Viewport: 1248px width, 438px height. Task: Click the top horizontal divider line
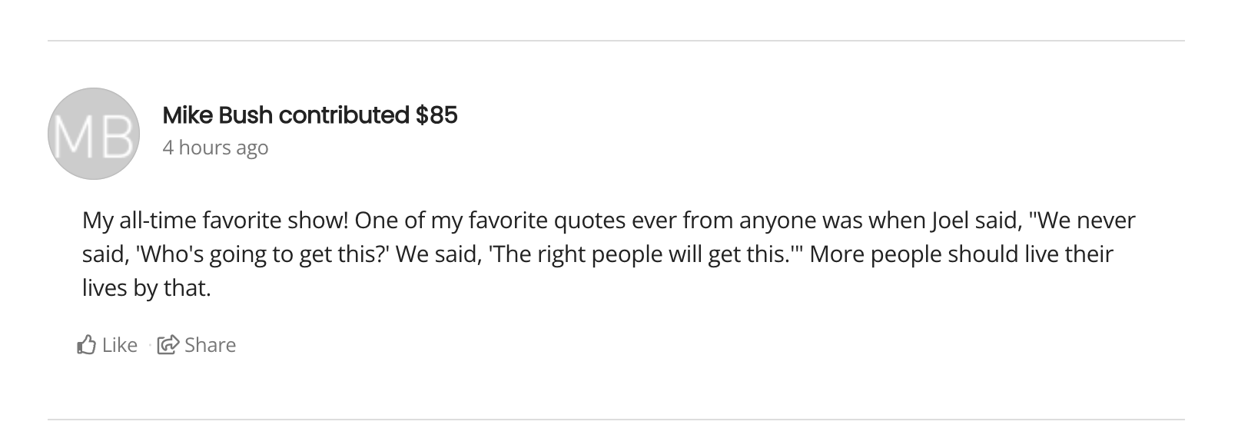click(616, 41)
